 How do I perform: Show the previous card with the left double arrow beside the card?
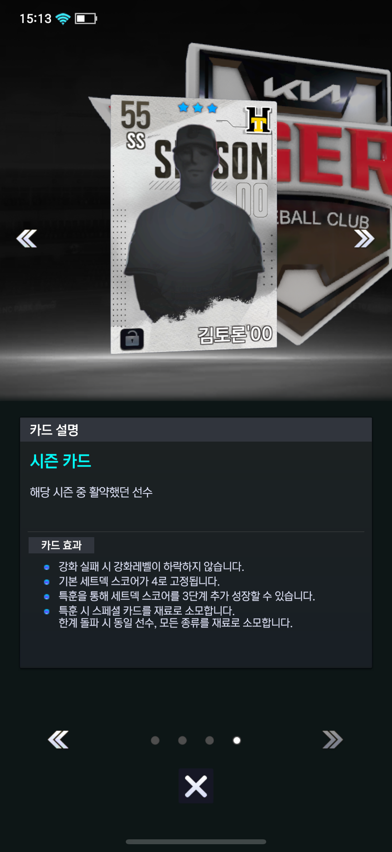26,238
